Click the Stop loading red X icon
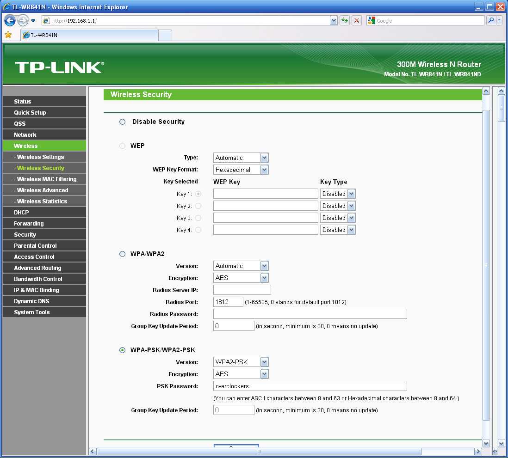Image resolution: width=508 pixels, height=458 pixels. [x=357, y=21]
